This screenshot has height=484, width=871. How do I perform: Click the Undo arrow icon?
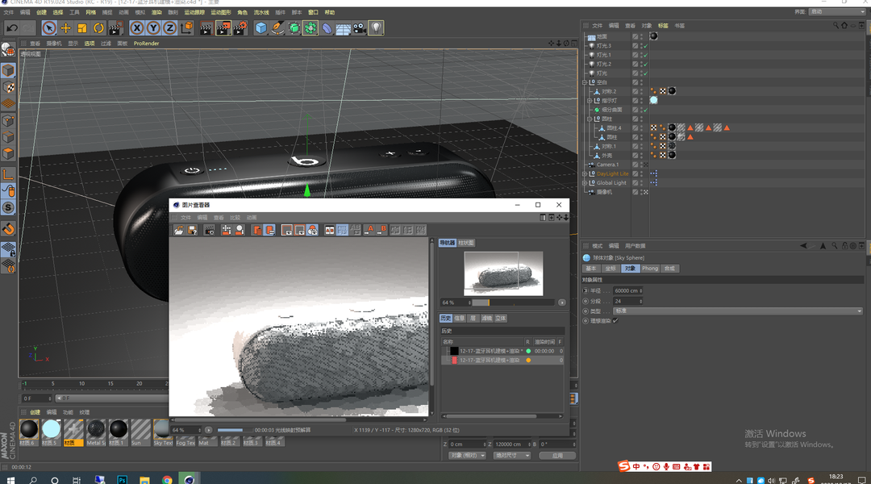11,27
